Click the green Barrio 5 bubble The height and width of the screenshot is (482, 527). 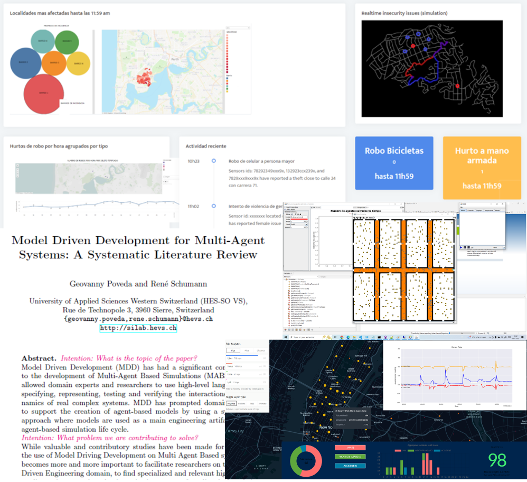[67, 41]
